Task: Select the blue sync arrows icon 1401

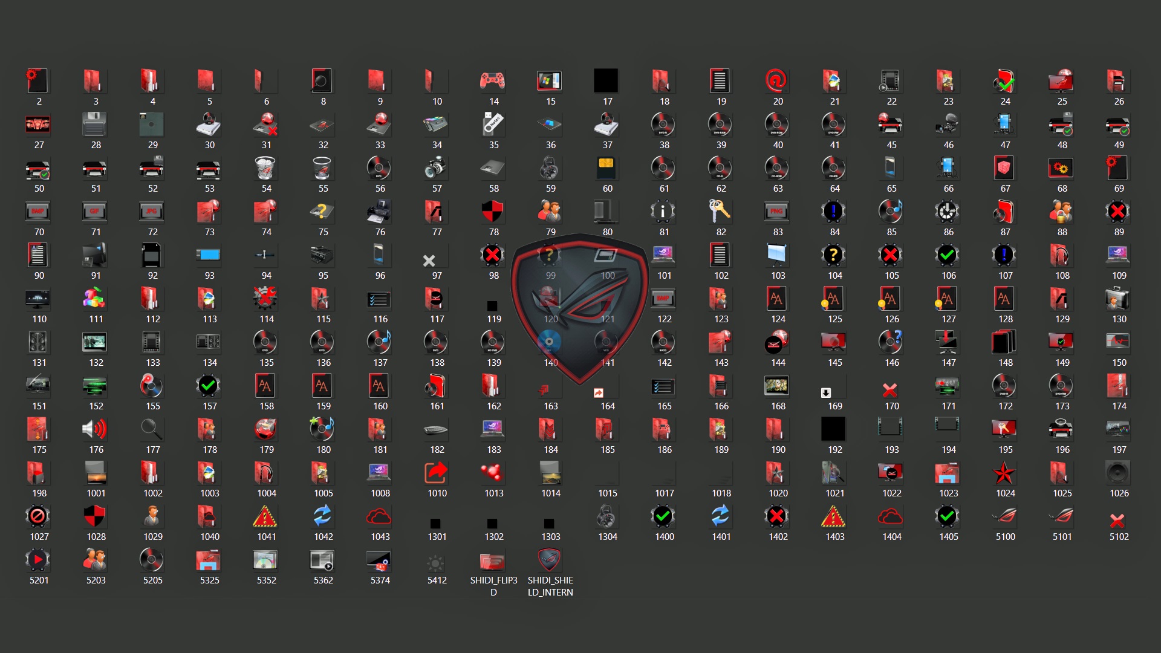Action: click(720, 516)
